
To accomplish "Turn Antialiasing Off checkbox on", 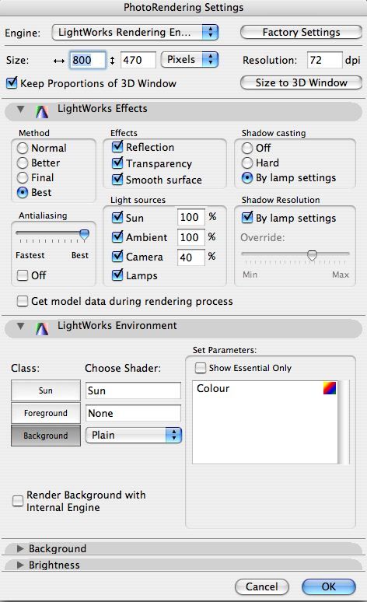I will click(23, 275).
